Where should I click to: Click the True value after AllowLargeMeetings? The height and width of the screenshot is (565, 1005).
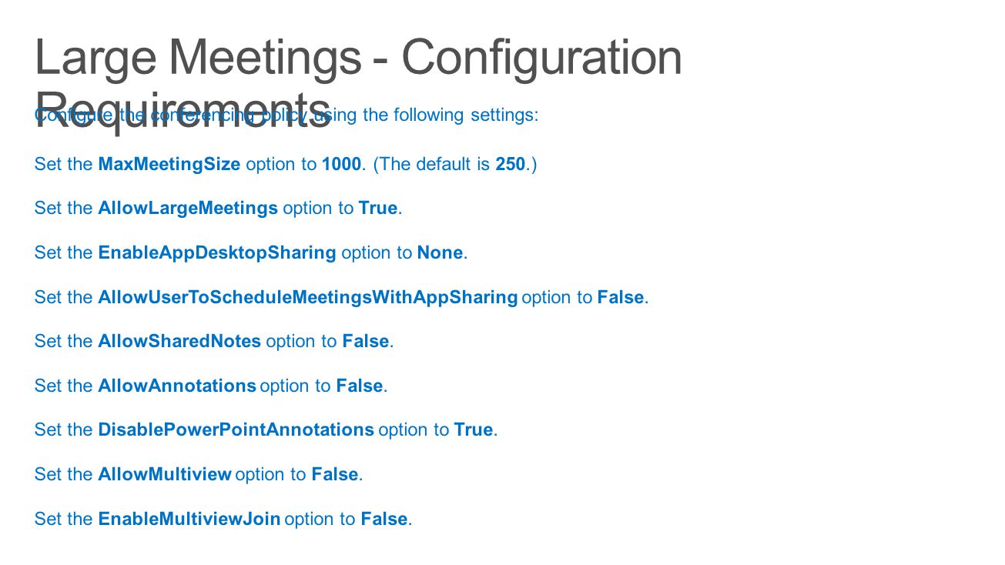pyautogui.click(x=378, y=208)
